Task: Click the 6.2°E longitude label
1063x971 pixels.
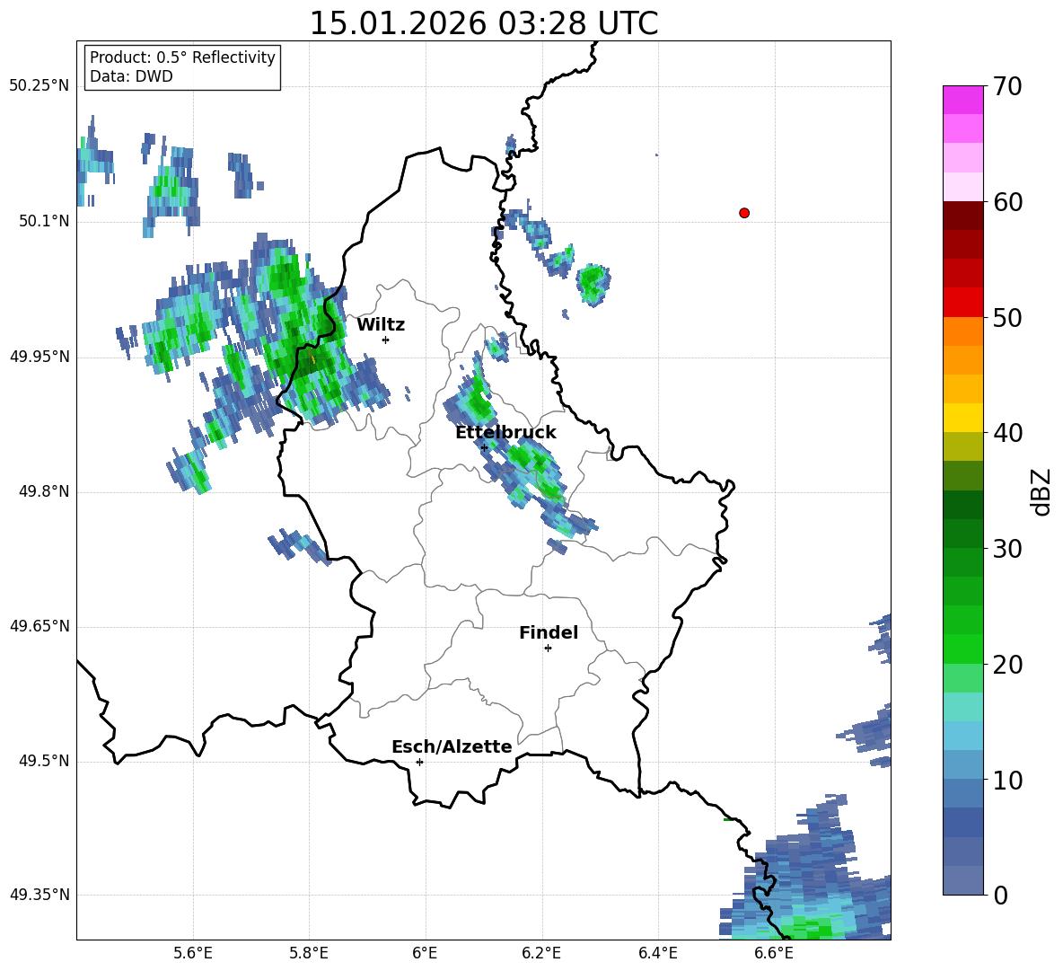Action: (x=541, y=953)
